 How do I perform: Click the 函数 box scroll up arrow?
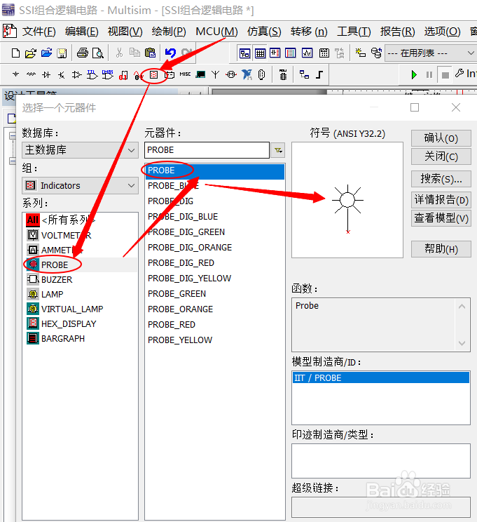(462, 307)
